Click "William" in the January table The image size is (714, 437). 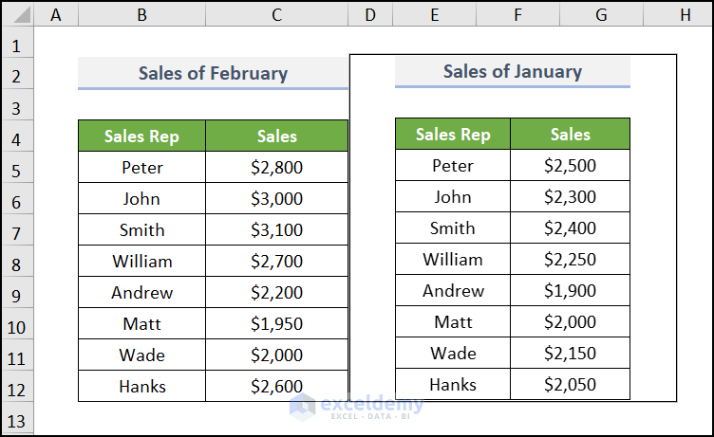[453, 259]
